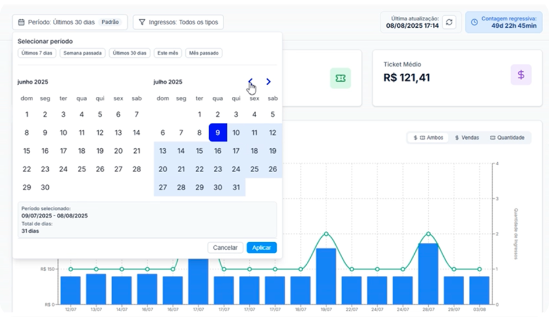
Task: Open the Ingressos: Todos os tipos filter
Action: pos(178,23)
